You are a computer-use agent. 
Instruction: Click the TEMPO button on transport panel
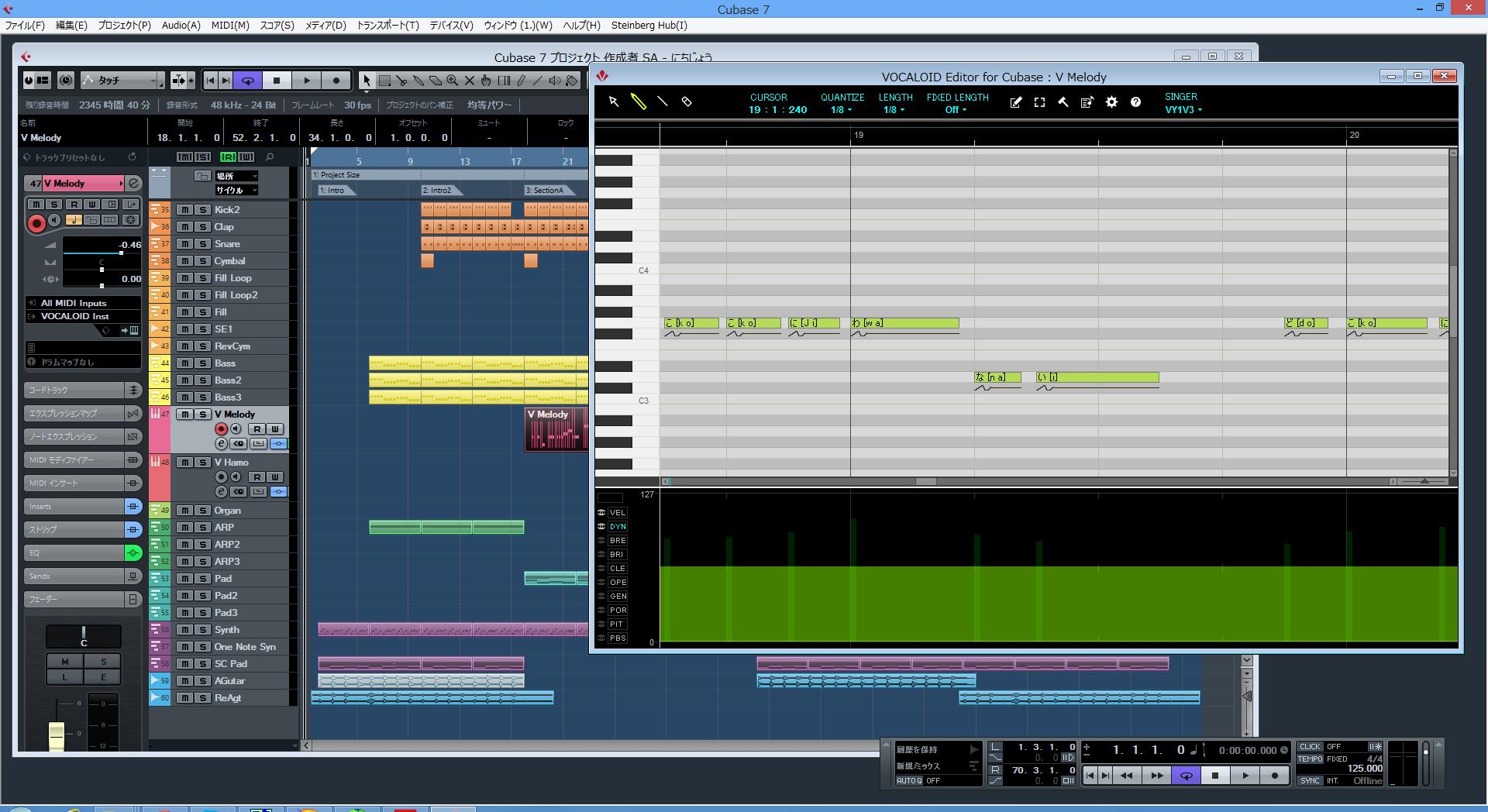tap(1311, 759)
